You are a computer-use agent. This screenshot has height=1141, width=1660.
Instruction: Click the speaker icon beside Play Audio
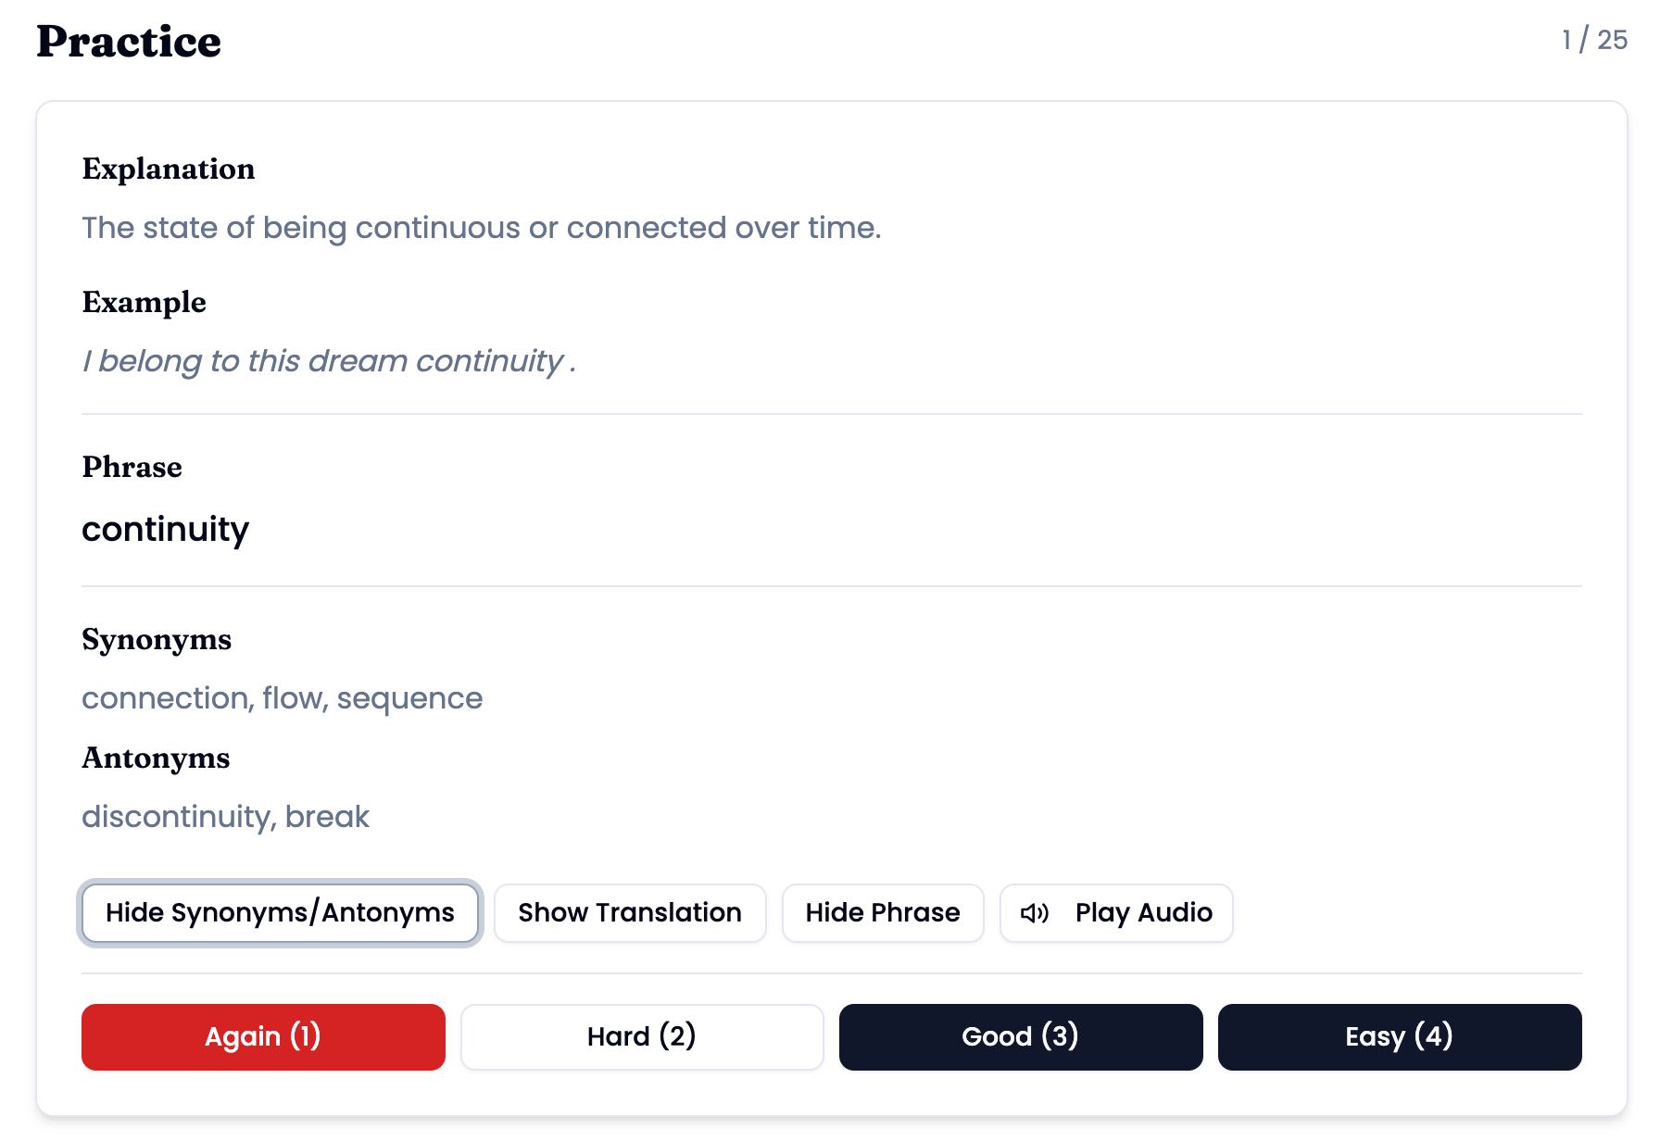[x=1034, y=913]
